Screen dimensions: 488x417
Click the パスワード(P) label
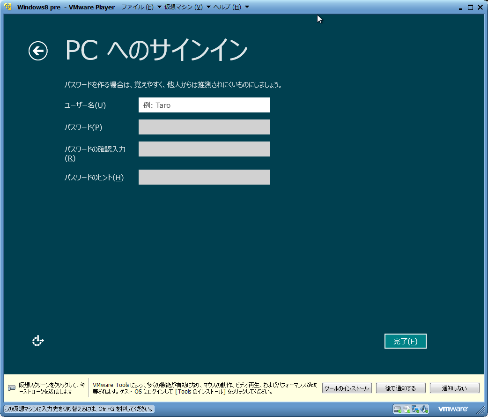(x=83, y=127)
